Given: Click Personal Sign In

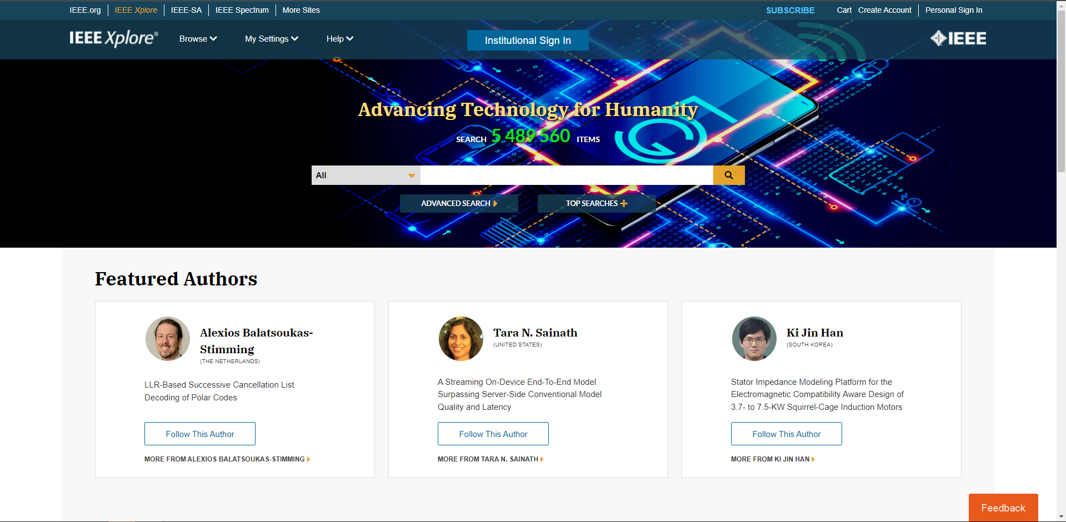Looking at the screenshot, I should [954, 10].
